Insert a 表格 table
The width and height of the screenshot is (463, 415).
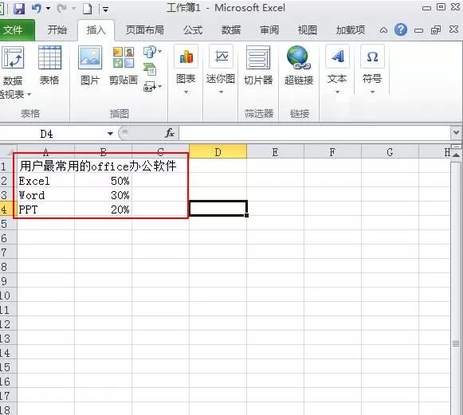click(x=49, y=65)
